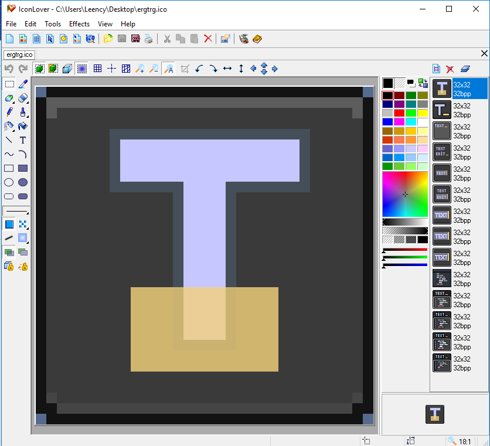Open the Tools menu

pos(53,24)
